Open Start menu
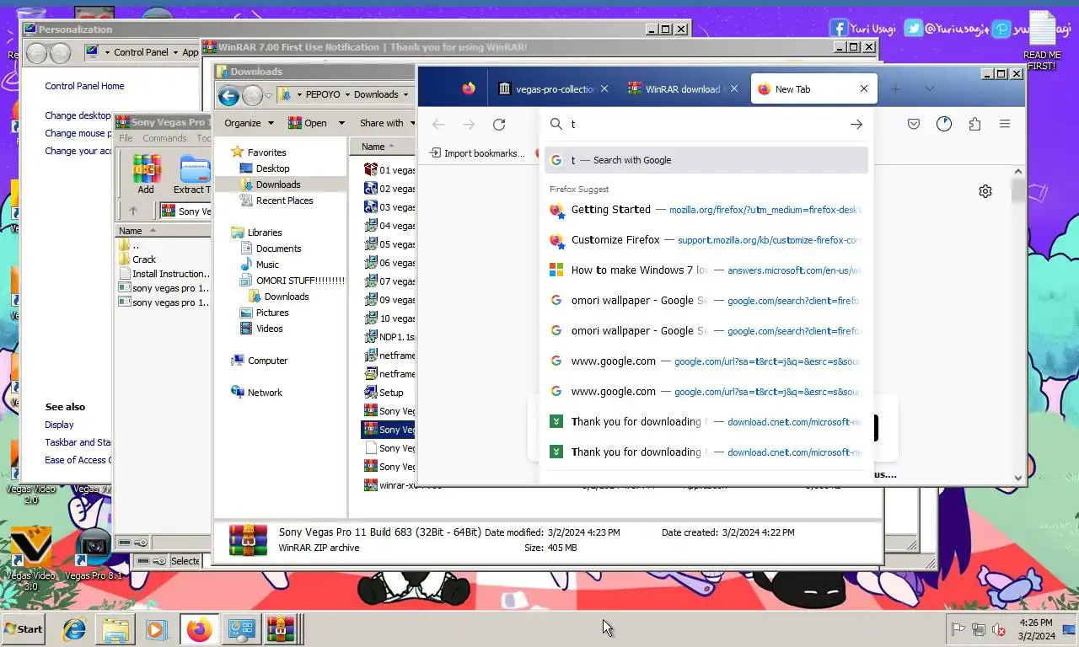 tap(23, 628)
